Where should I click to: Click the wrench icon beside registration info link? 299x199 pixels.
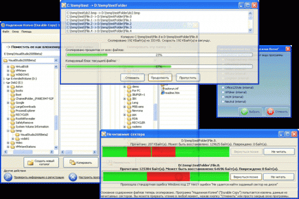point(8,177)
